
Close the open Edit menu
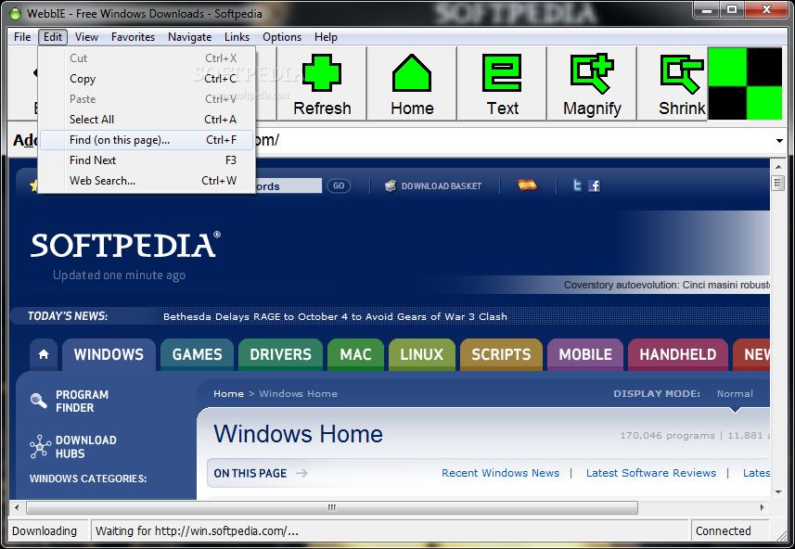(53, 37)
